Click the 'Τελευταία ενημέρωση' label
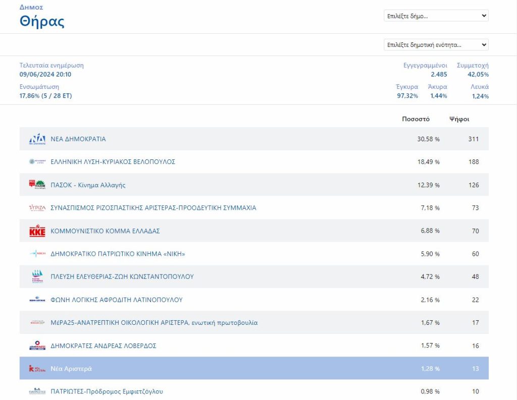Image resolution: width=517 pixels, height=400 pixels. [x=51, y=65]
